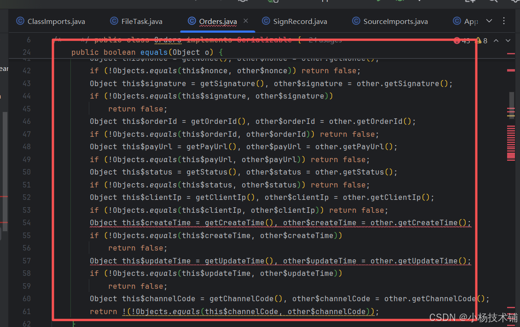The image size is (520, 327).
Task: Click 'this$nonce' variable on line 42
Action: coord(205,71)
